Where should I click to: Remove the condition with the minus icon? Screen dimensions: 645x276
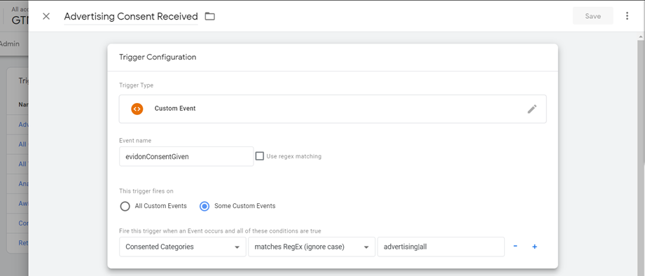(x=515, y=247)
